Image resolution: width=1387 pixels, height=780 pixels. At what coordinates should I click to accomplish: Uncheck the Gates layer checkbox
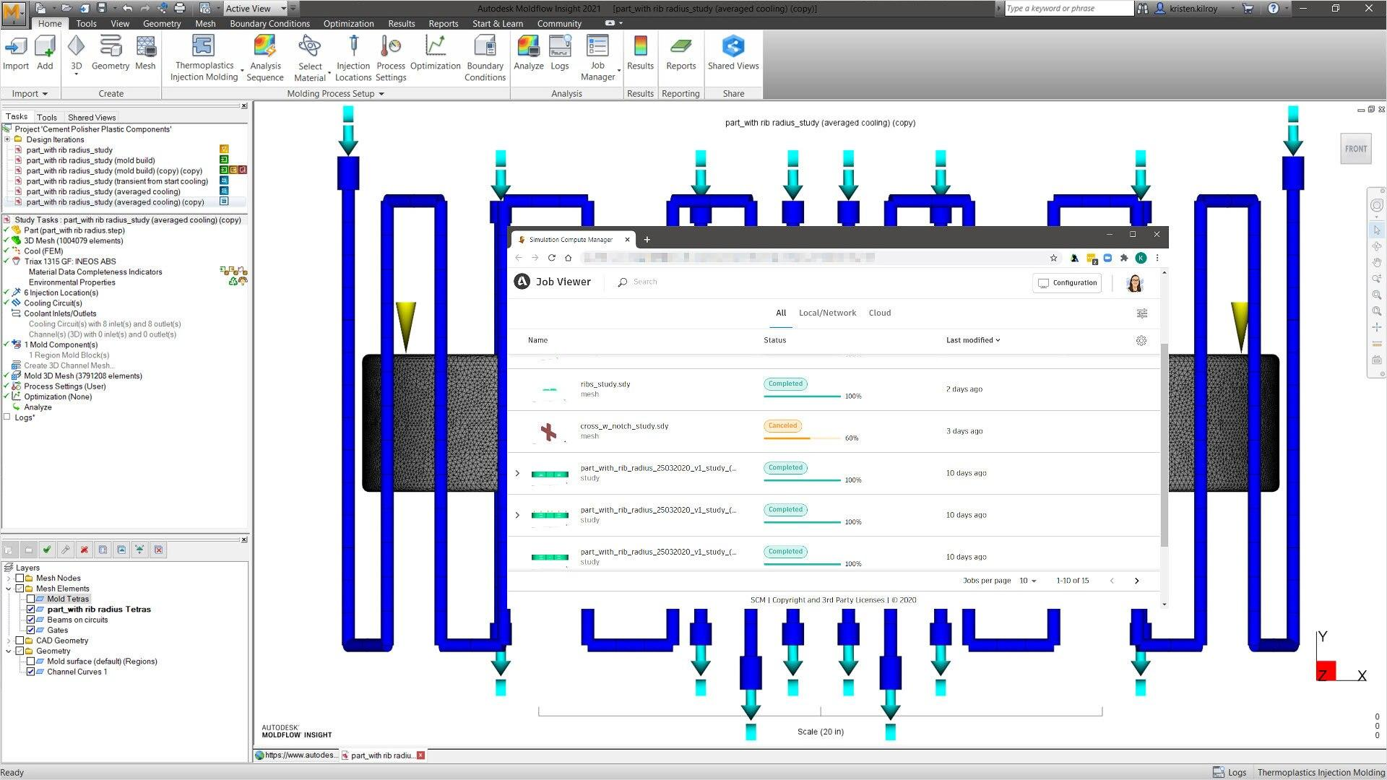(x=30, y=630)
